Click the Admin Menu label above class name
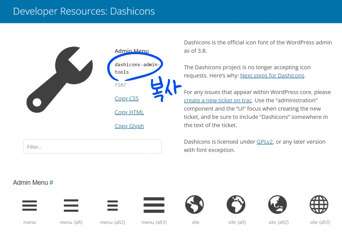Screen dimensions: 342x233 pos(132,51)
